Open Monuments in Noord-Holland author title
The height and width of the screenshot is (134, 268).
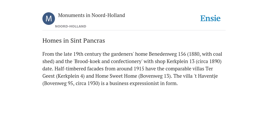point(91,15)
